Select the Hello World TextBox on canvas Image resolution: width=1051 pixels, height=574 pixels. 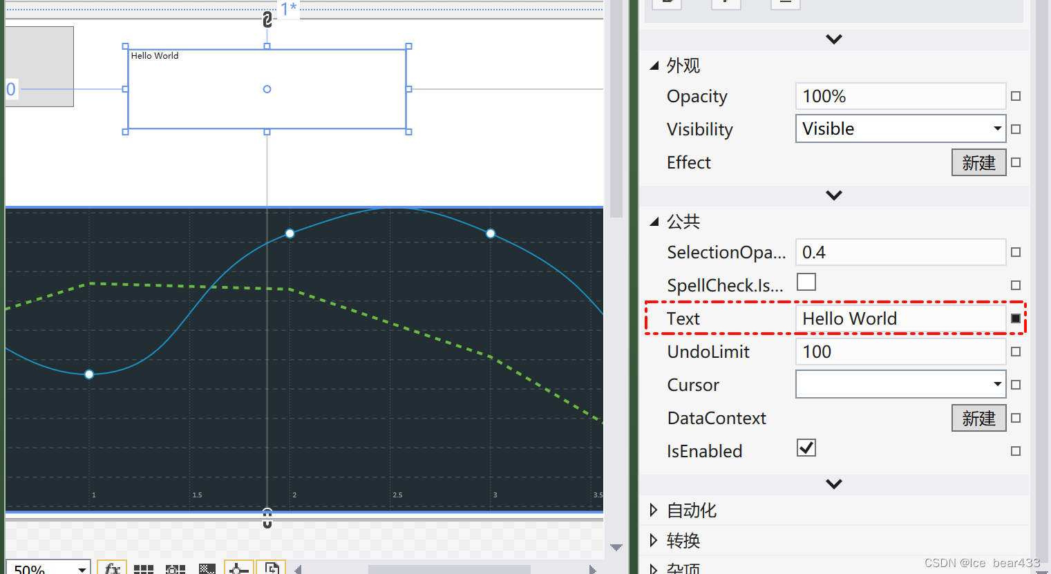click(267, 89)
